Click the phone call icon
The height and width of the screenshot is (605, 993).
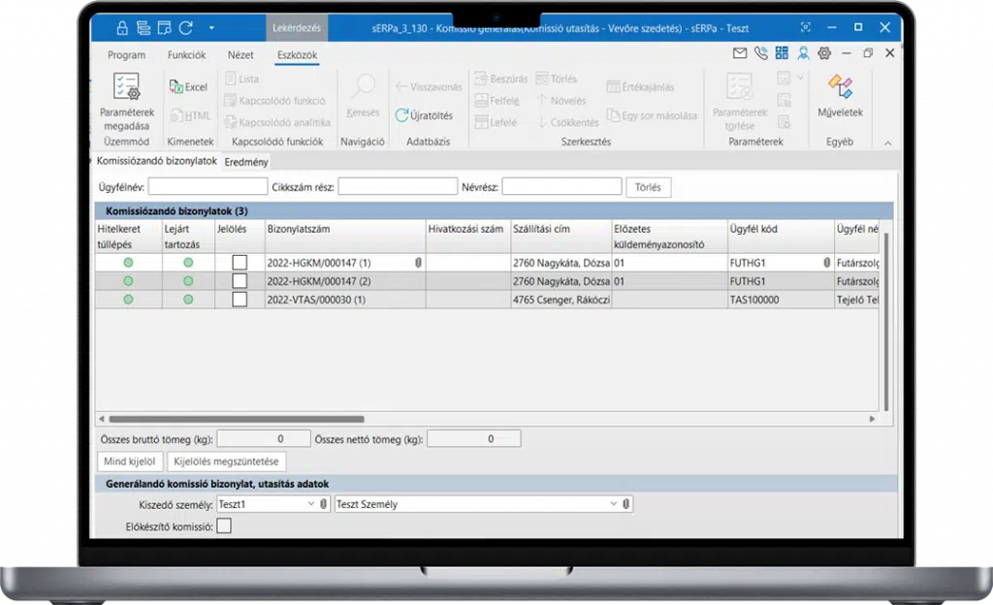[x=761, y=53]
